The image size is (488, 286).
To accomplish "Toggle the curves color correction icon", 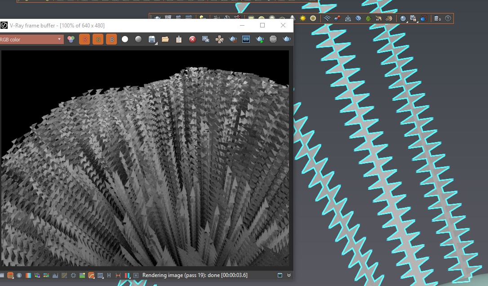I will (x=64, y=275).
